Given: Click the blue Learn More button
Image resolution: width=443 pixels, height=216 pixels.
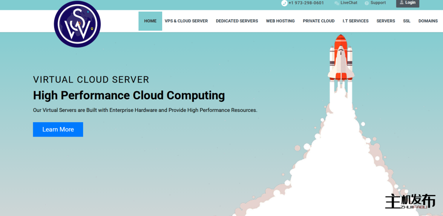Looking at the screenshot, I should pyautogui.click(x=58, y=130).
